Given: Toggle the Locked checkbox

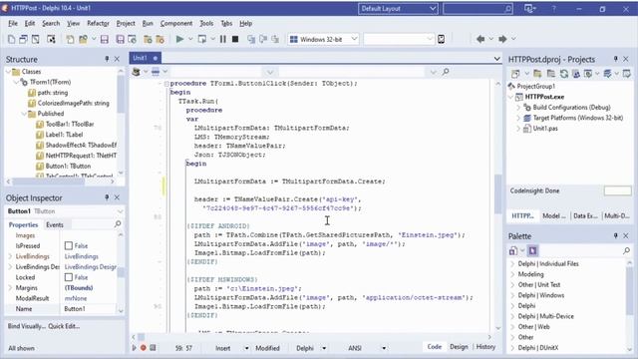Looking at the screenshot, I should tap(69, 277).
